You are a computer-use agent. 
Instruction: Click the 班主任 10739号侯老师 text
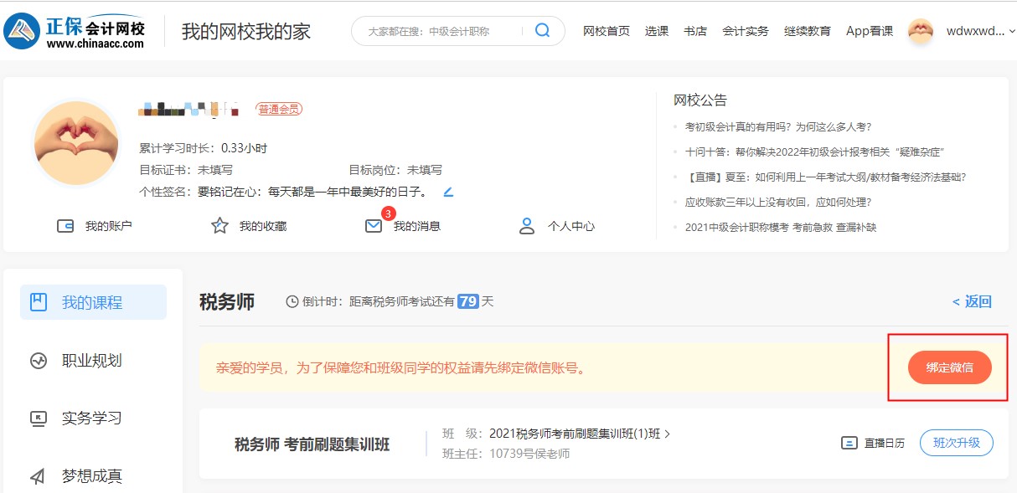coord(506,454)
